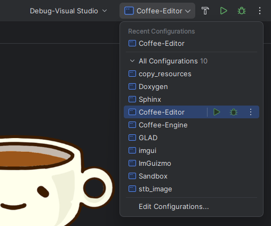Click the GLAD target icon

click(132, 138)
